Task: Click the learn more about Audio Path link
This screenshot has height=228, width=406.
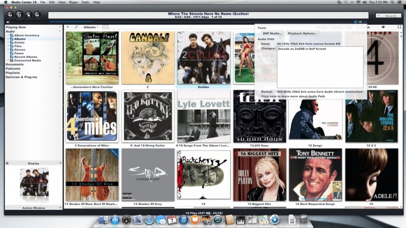Action: tap(293, 97)
